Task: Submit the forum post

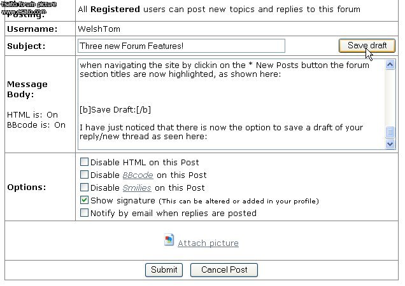Action: pos(164,269)
